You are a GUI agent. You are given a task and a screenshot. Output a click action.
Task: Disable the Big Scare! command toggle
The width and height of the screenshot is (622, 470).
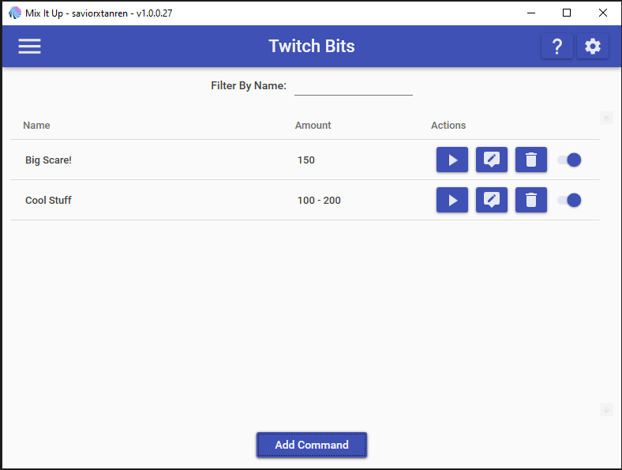(569, 160)
